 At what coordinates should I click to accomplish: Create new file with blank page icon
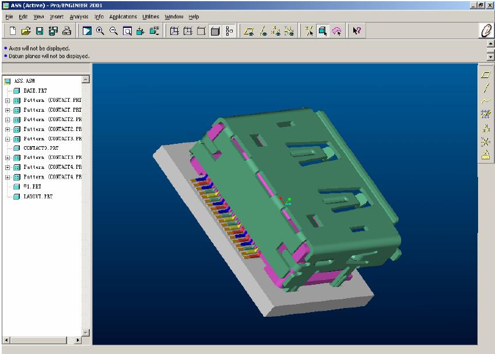(13, 31)
